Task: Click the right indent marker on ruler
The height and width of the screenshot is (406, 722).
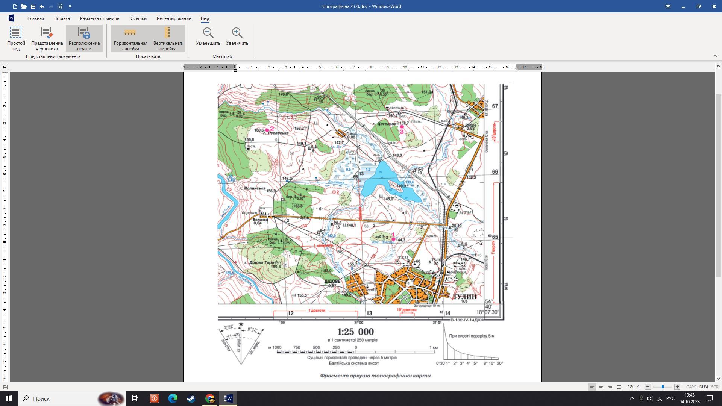Action: click(x=517, y=68)
